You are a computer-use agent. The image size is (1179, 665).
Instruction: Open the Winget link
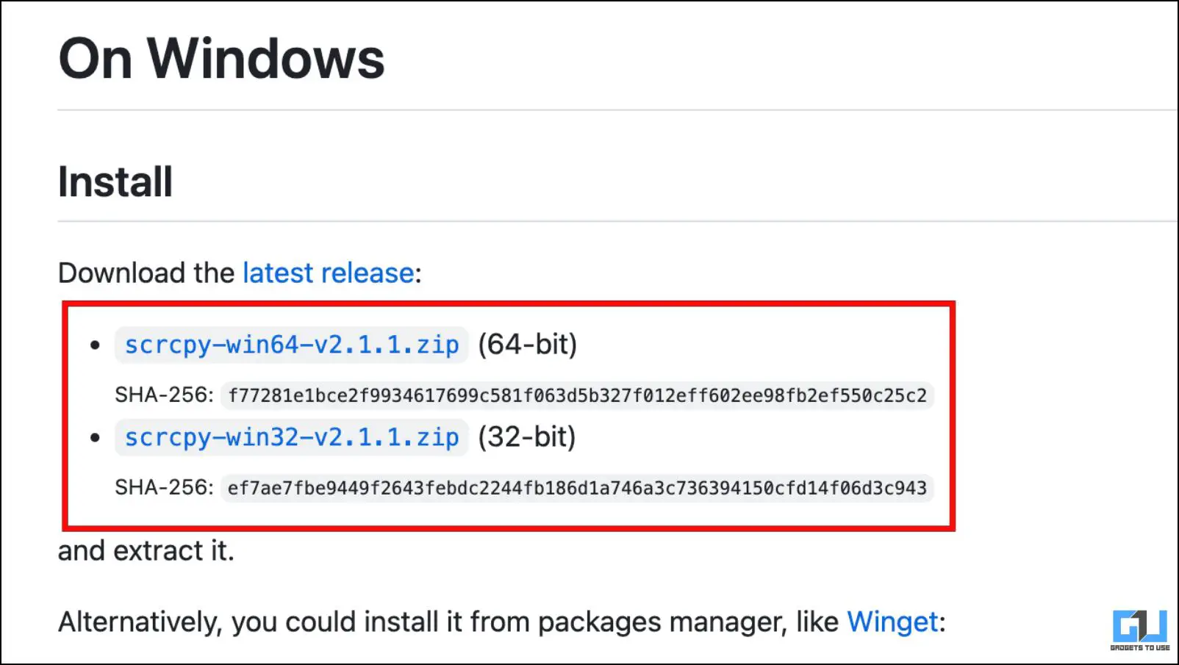[892, 622]
